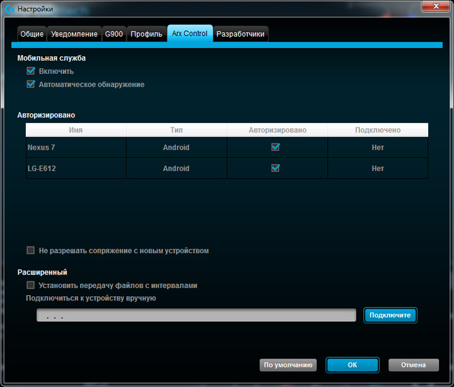Click the Мобильная служба section heading

[x=52, y=58]
